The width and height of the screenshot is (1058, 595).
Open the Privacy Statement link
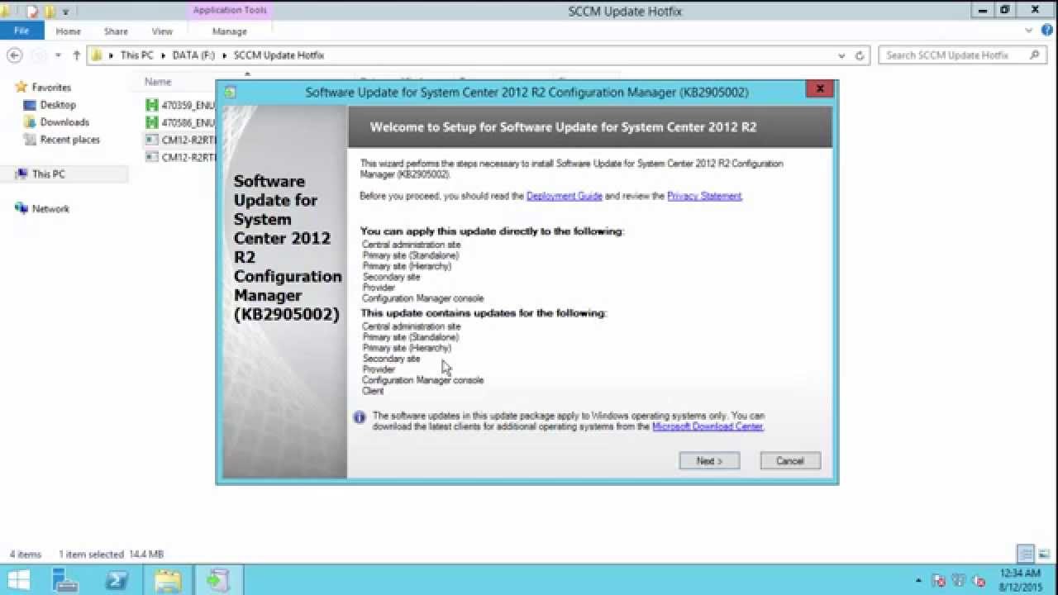point(704,196)
